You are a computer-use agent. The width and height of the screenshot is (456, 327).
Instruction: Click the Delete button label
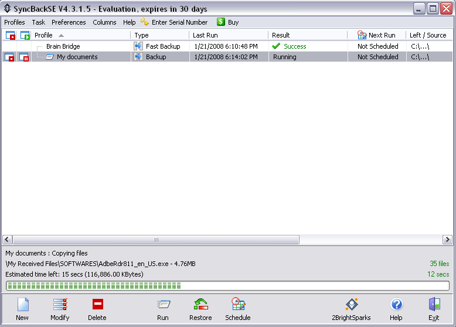coord(97,318)
